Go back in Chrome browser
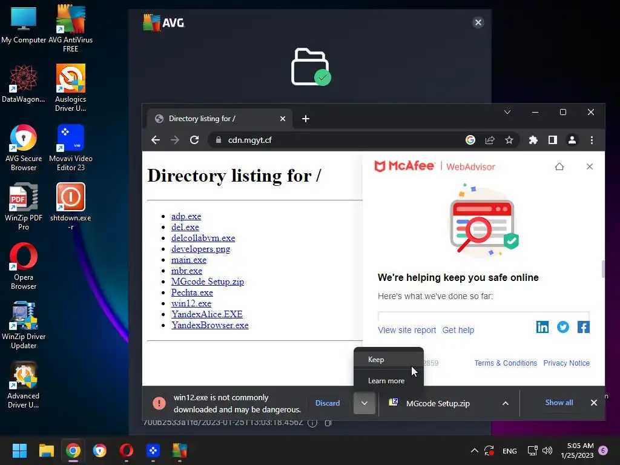This screenshot has width=620, height=465. [x=156, y=140]
